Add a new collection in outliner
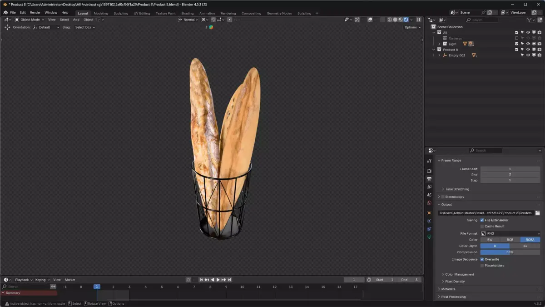545x307 pixels. [540, 20]
